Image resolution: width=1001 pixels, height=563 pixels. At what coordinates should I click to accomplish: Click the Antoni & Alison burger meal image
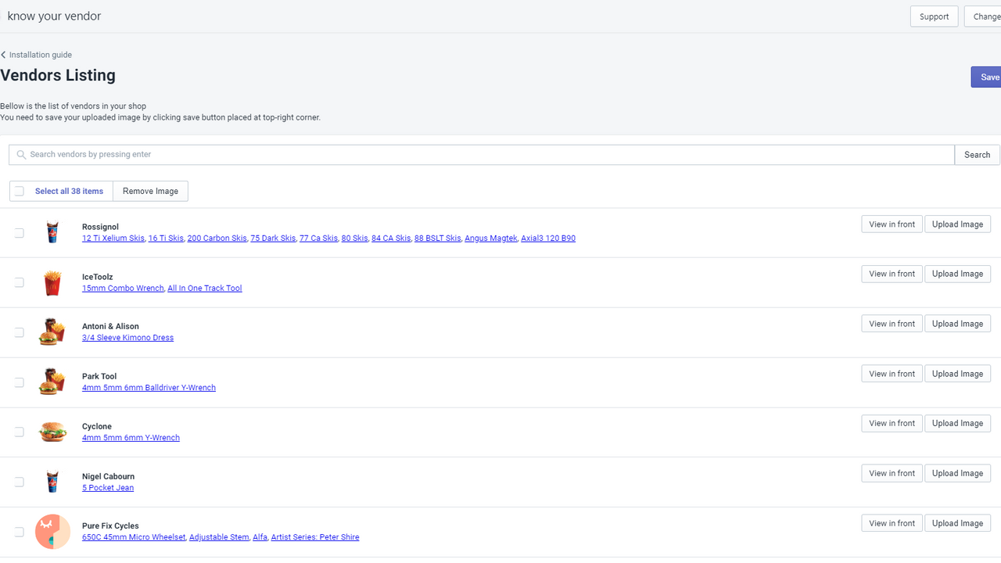coord(52,332)
